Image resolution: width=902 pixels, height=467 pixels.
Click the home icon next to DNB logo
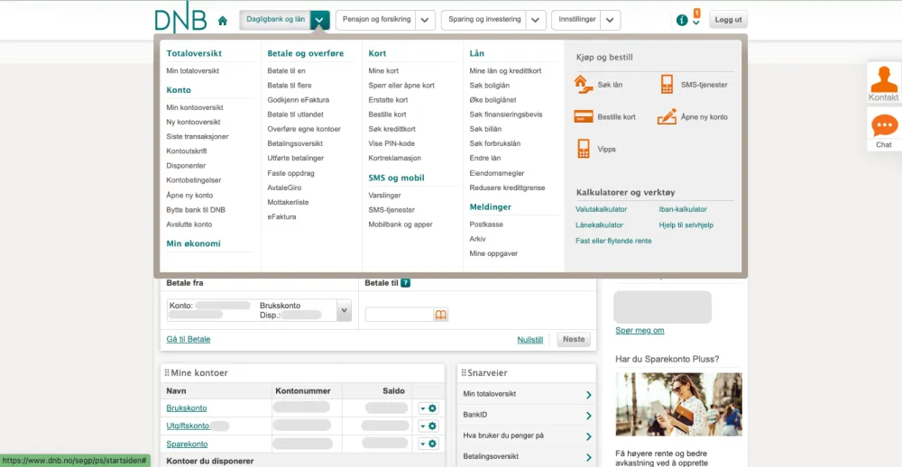click(223, 21)
